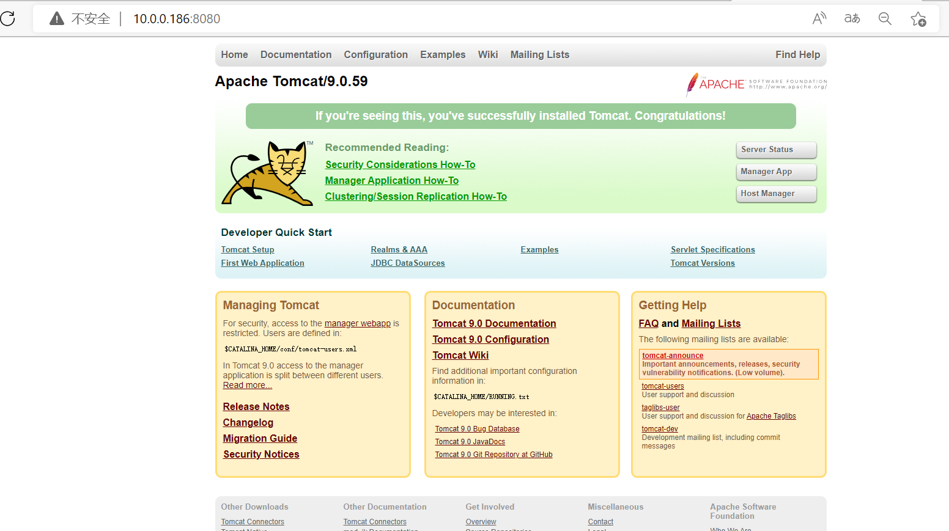The width and height of the screenshot is (949, 531).
Task: Click the Apache Tomcat/9.0.59 heading
Action: click(x=291, y=81)
